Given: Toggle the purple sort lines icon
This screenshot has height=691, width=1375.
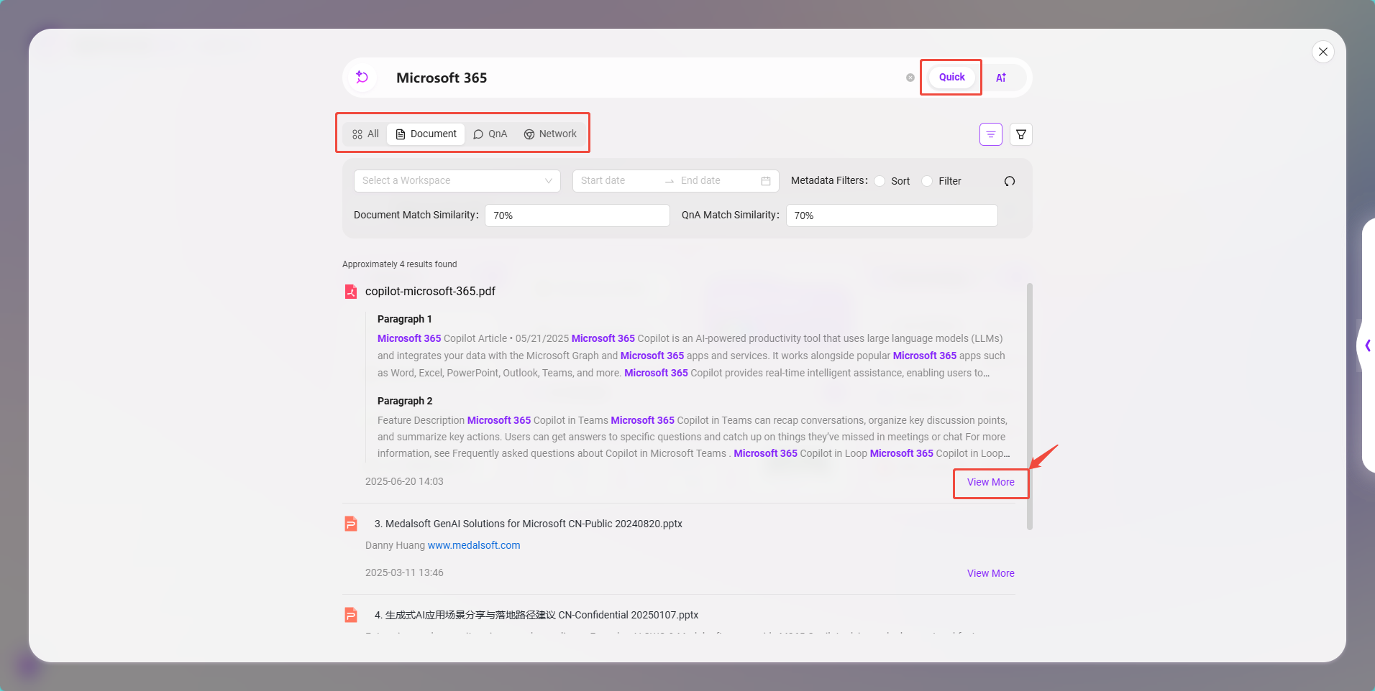Looking at the screenshot, I should (991, 134).
